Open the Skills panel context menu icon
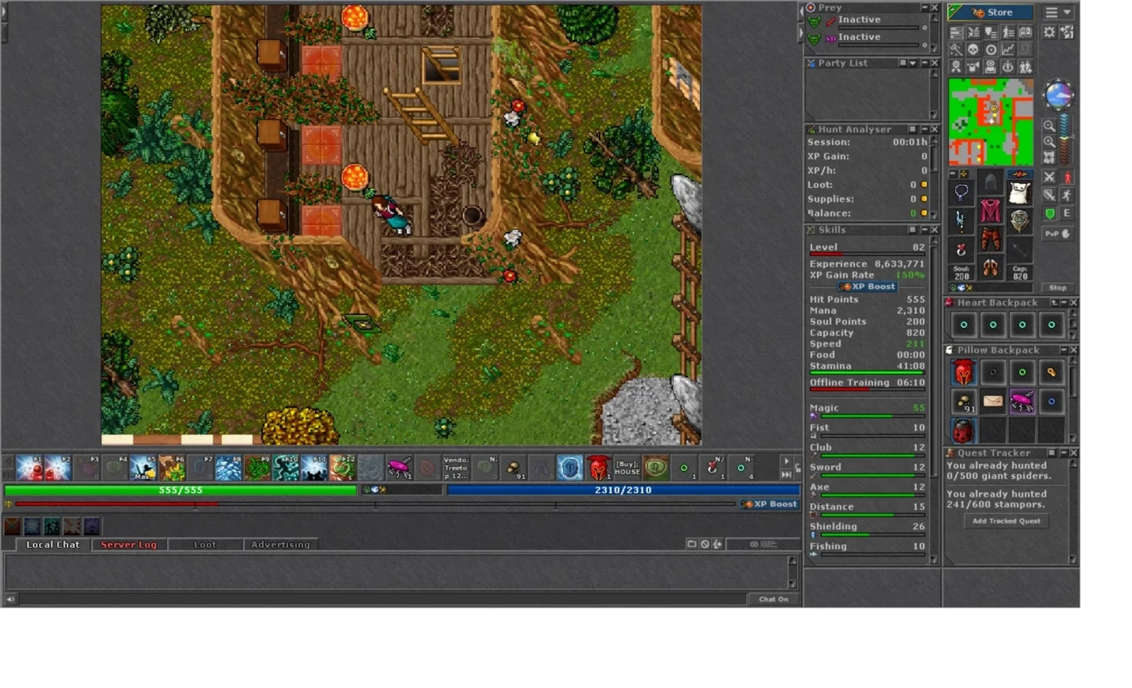The width and height of the screenshot is (1132, 688). pos(913,230)
